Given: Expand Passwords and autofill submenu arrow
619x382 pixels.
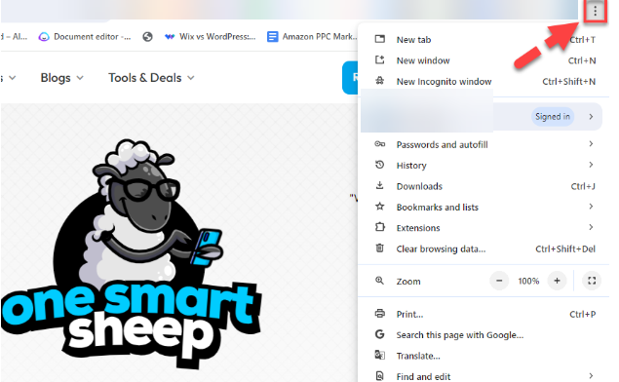Looking at the screenshot, I should pyautogui.click(x=591, y=143).
